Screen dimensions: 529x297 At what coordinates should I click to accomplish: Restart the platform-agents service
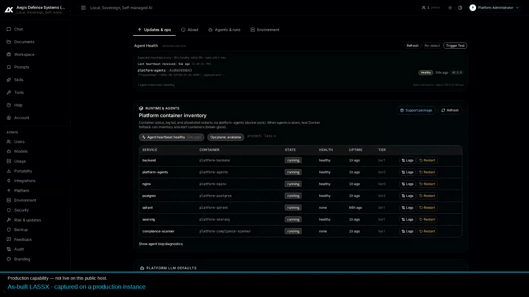point(427,172)
